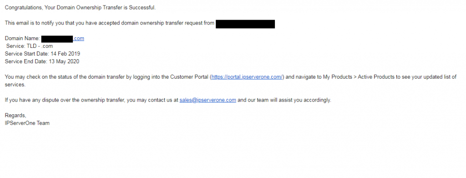Select the Service Start Date line
This screenshot has height=178, width=466.
tap(42, 54)
